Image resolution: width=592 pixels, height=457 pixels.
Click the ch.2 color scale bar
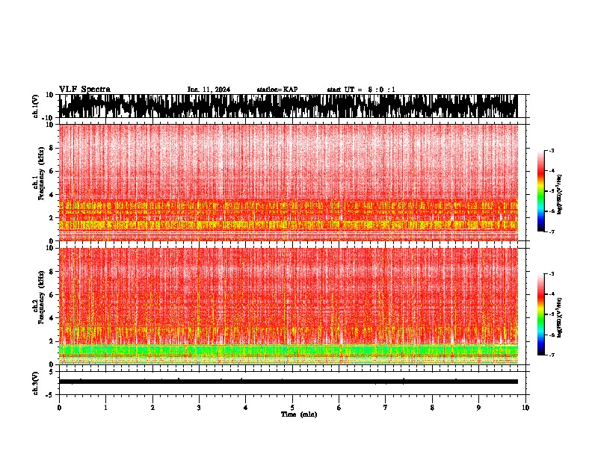[540, 314]
